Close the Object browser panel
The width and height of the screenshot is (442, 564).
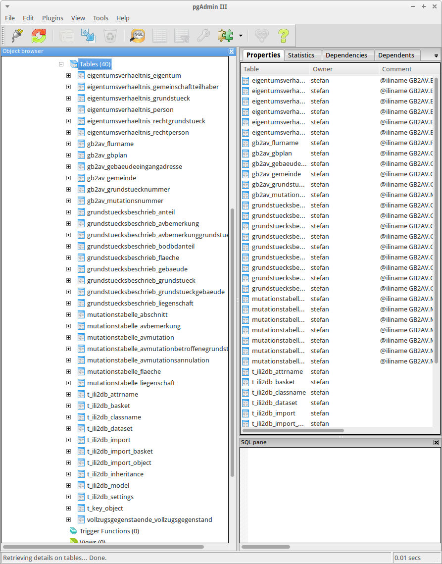click(x=231, y=51)
